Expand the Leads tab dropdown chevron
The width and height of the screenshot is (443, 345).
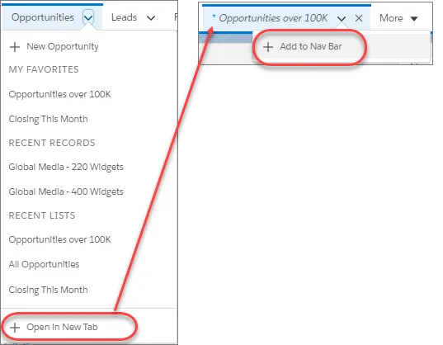(x=151, y=18)
